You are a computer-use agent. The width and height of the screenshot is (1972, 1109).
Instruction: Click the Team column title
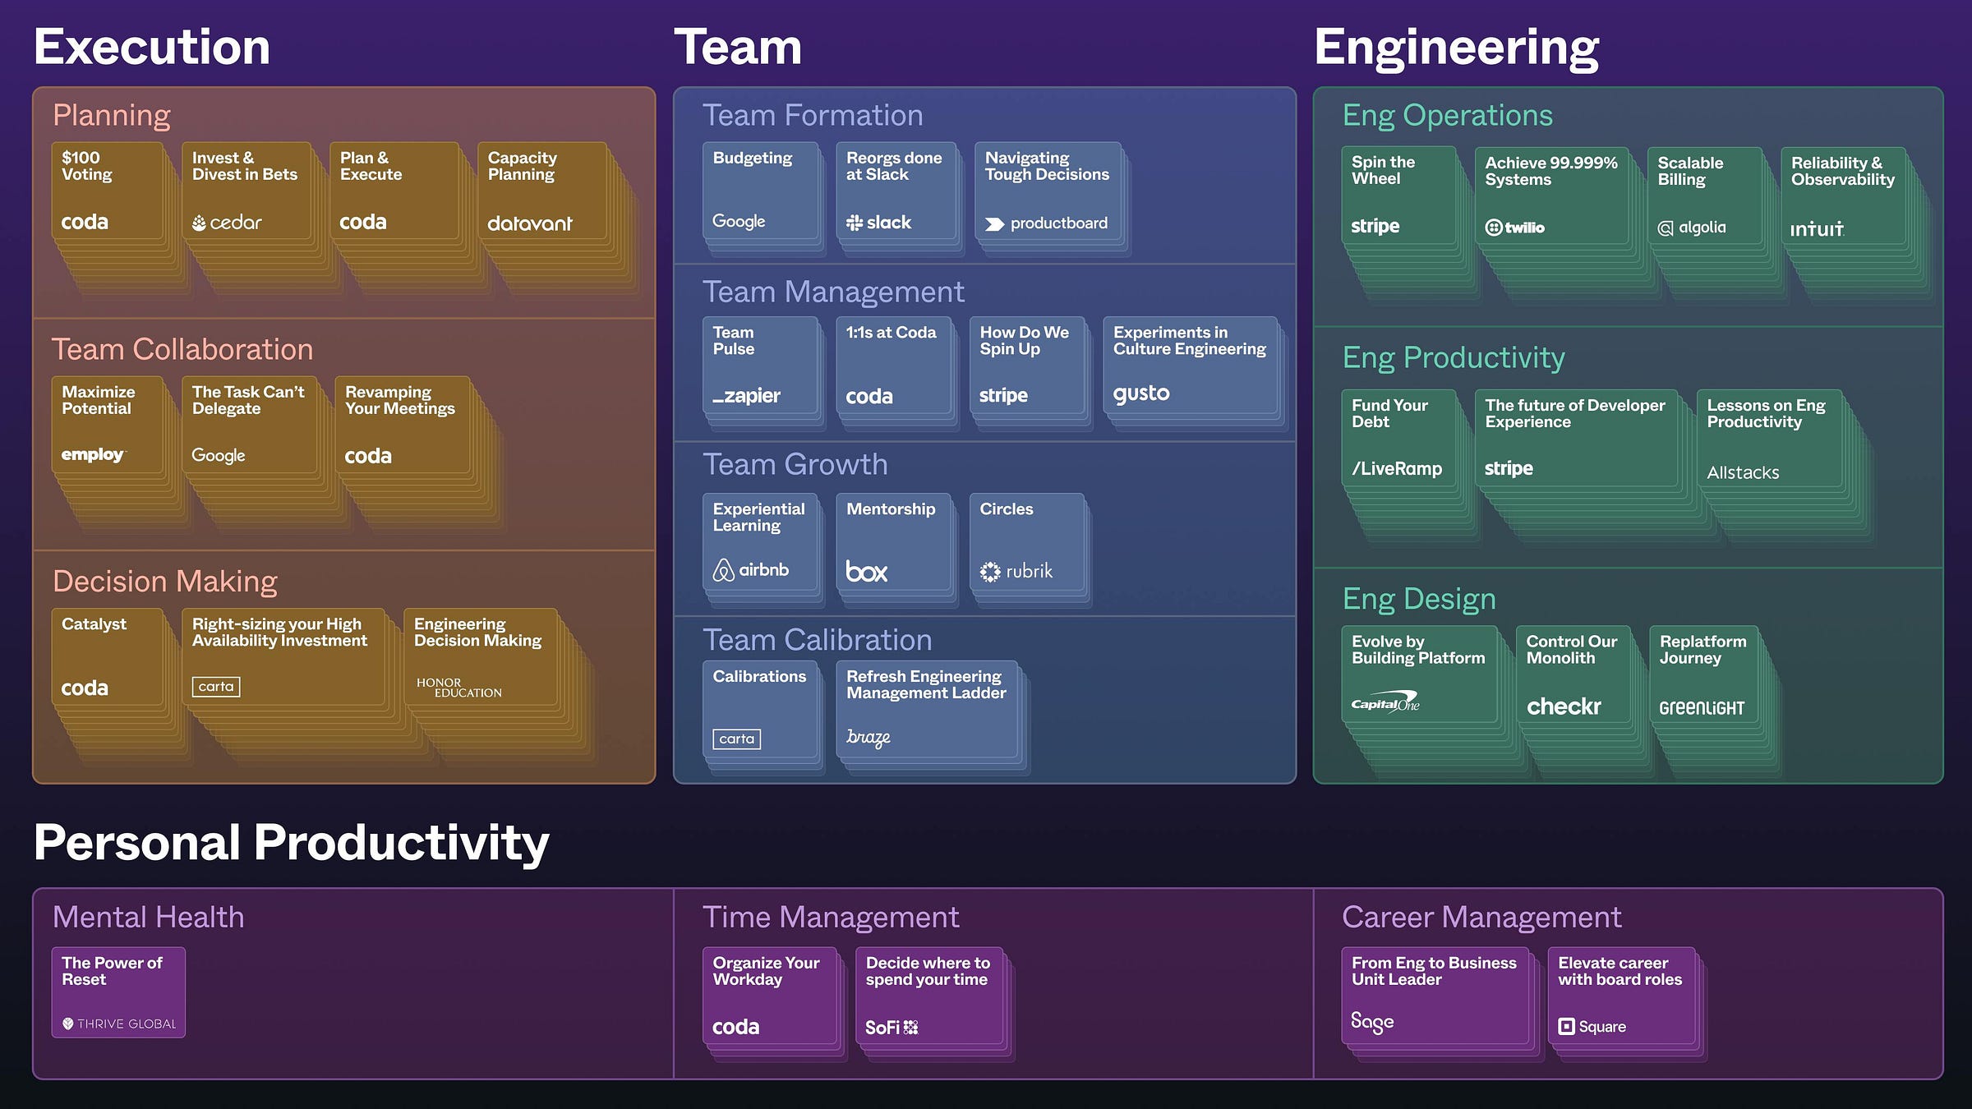[738, 47]
